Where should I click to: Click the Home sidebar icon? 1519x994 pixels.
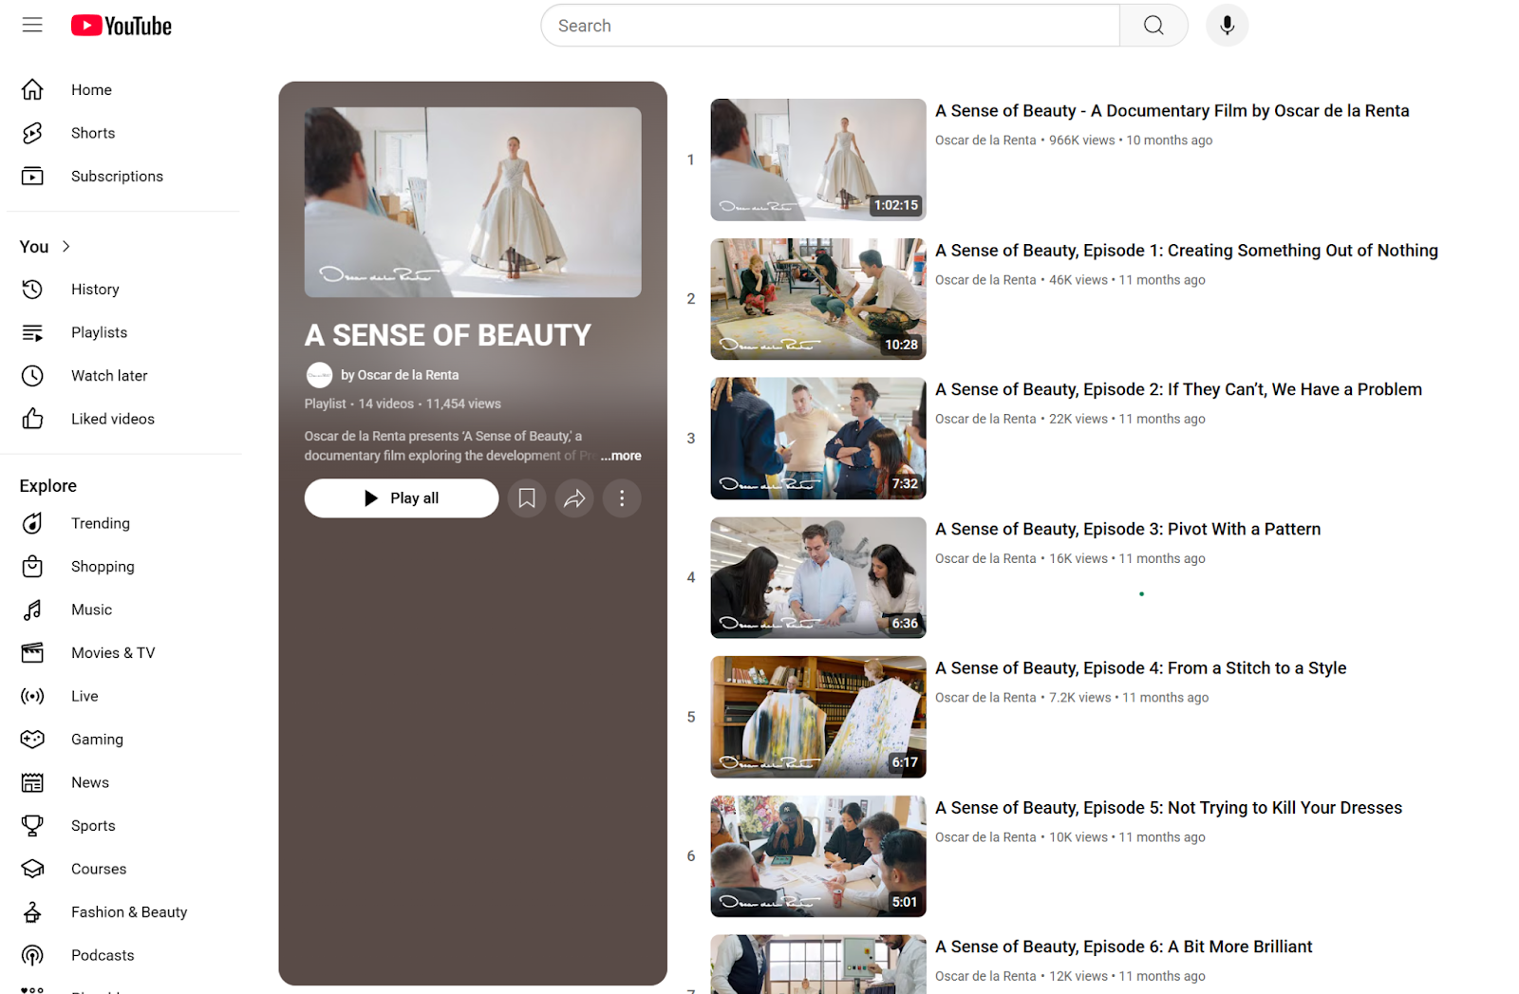32,89
